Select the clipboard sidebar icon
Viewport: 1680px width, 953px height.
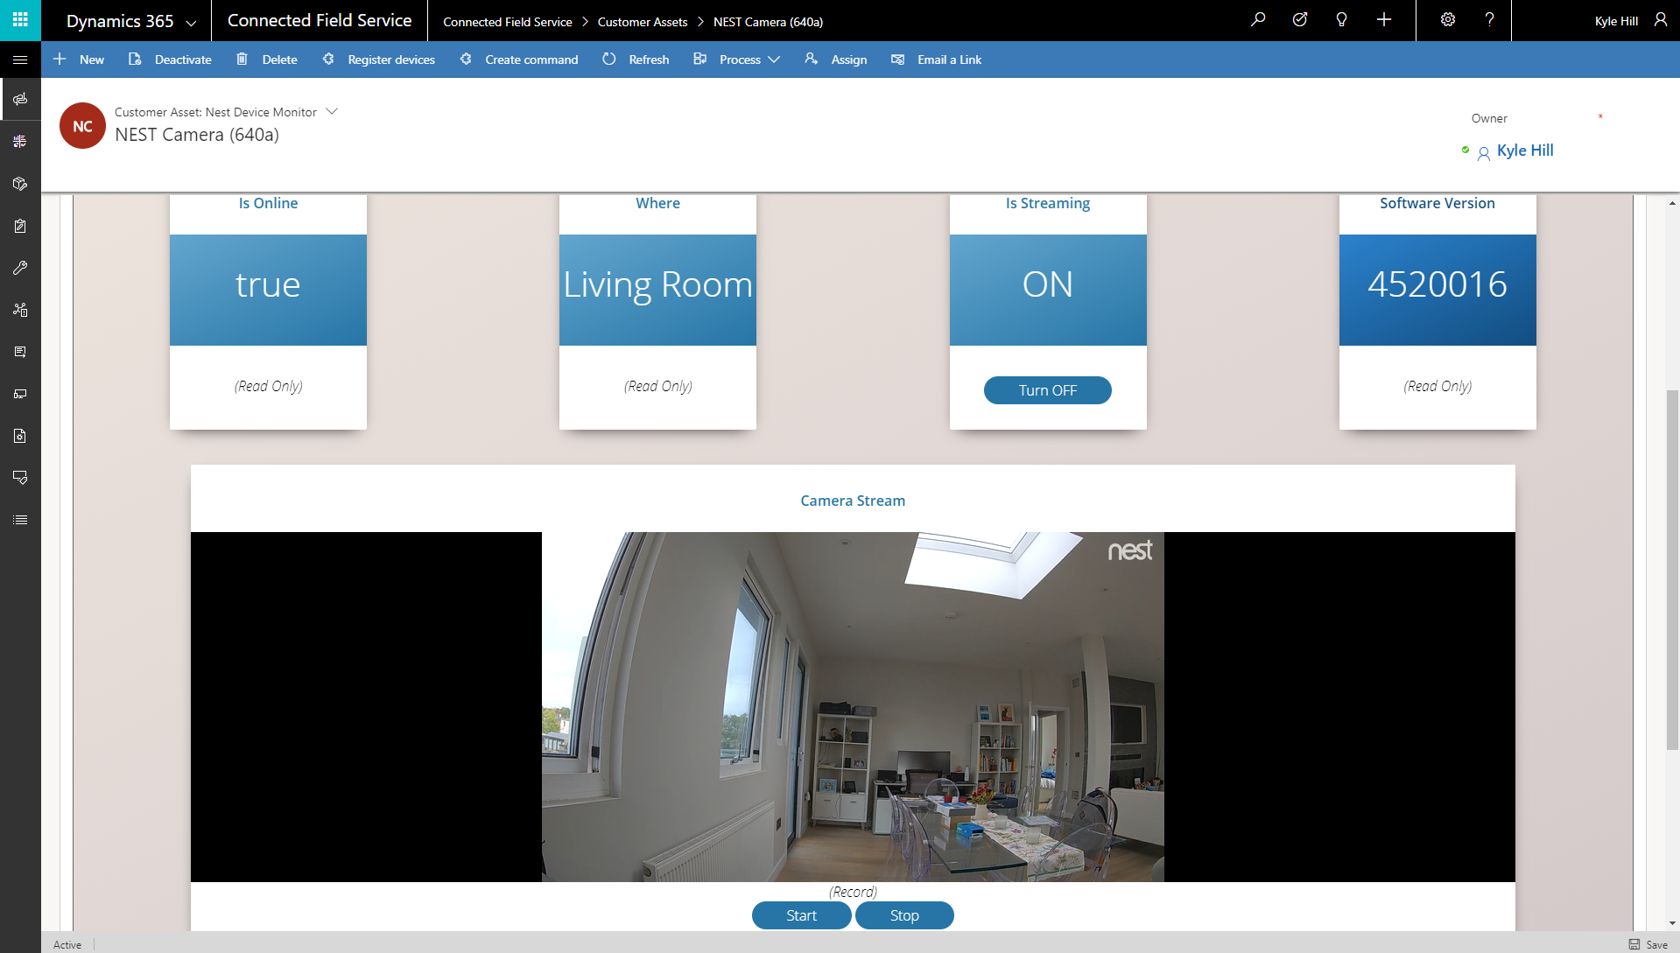[20, 225]
